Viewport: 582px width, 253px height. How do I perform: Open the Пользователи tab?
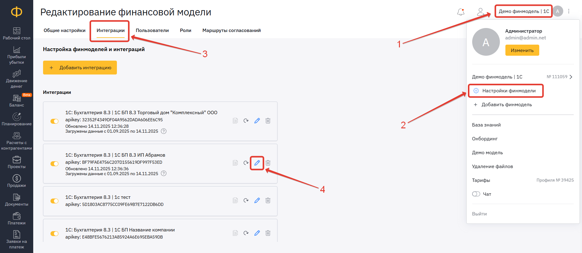(152, 30)
